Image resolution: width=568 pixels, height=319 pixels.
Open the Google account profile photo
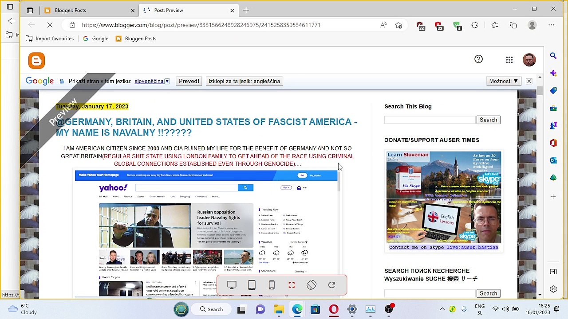click(x=529, y=59)
